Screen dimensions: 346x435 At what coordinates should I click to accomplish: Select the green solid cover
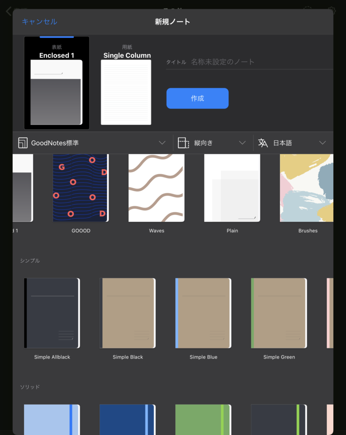click(x=204, y=419)
